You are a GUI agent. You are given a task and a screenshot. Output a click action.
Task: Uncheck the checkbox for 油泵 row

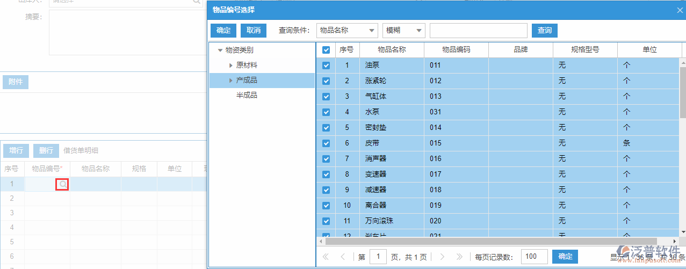tap(326, 66)
